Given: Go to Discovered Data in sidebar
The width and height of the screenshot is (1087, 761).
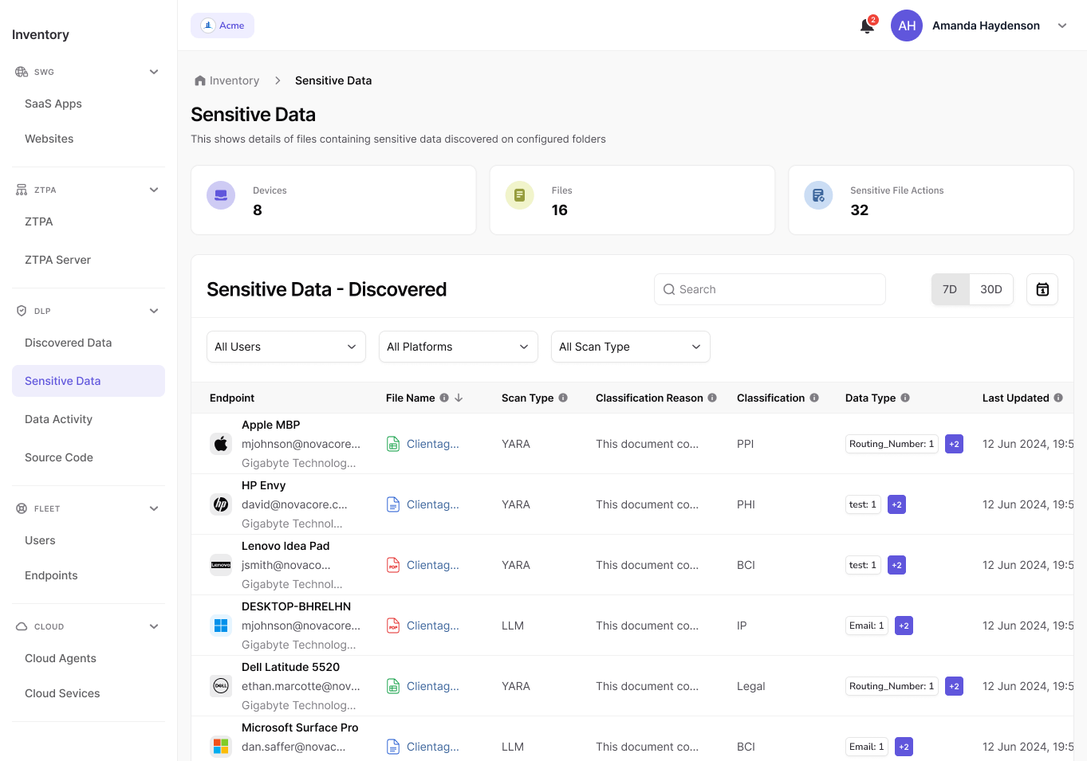Looking at the screenshot, I should 68,343.
